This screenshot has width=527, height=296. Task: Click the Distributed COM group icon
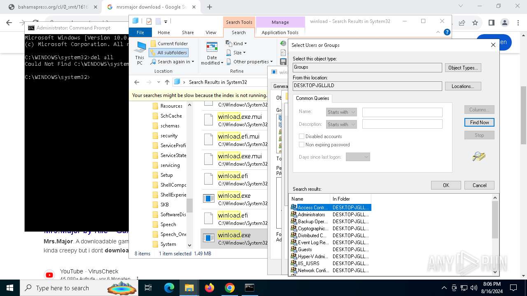(x=294, y=236)
